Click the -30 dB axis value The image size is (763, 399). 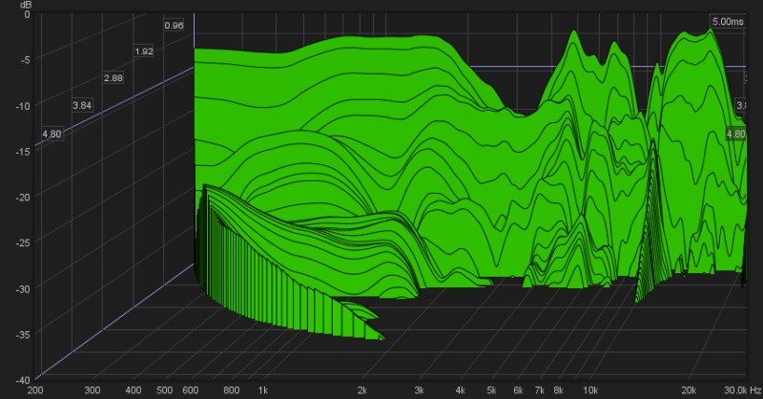pos(23,289)
